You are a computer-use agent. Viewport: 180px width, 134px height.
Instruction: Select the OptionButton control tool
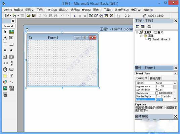(11, 50)
